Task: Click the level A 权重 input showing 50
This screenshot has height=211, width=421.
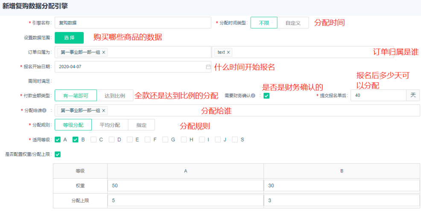Action: coord(185,185)
